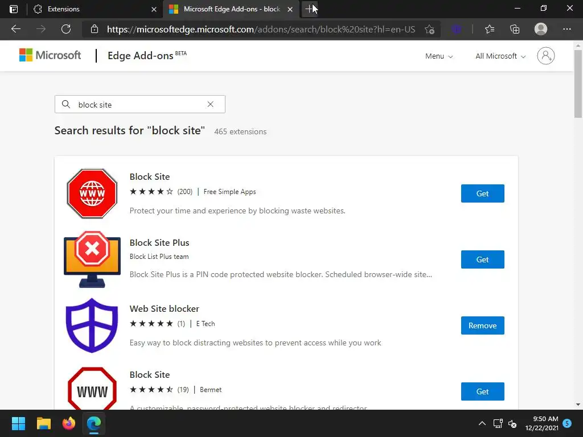Refresh the current page
This screenshot has height=437, width=583.
click(66, 29)
